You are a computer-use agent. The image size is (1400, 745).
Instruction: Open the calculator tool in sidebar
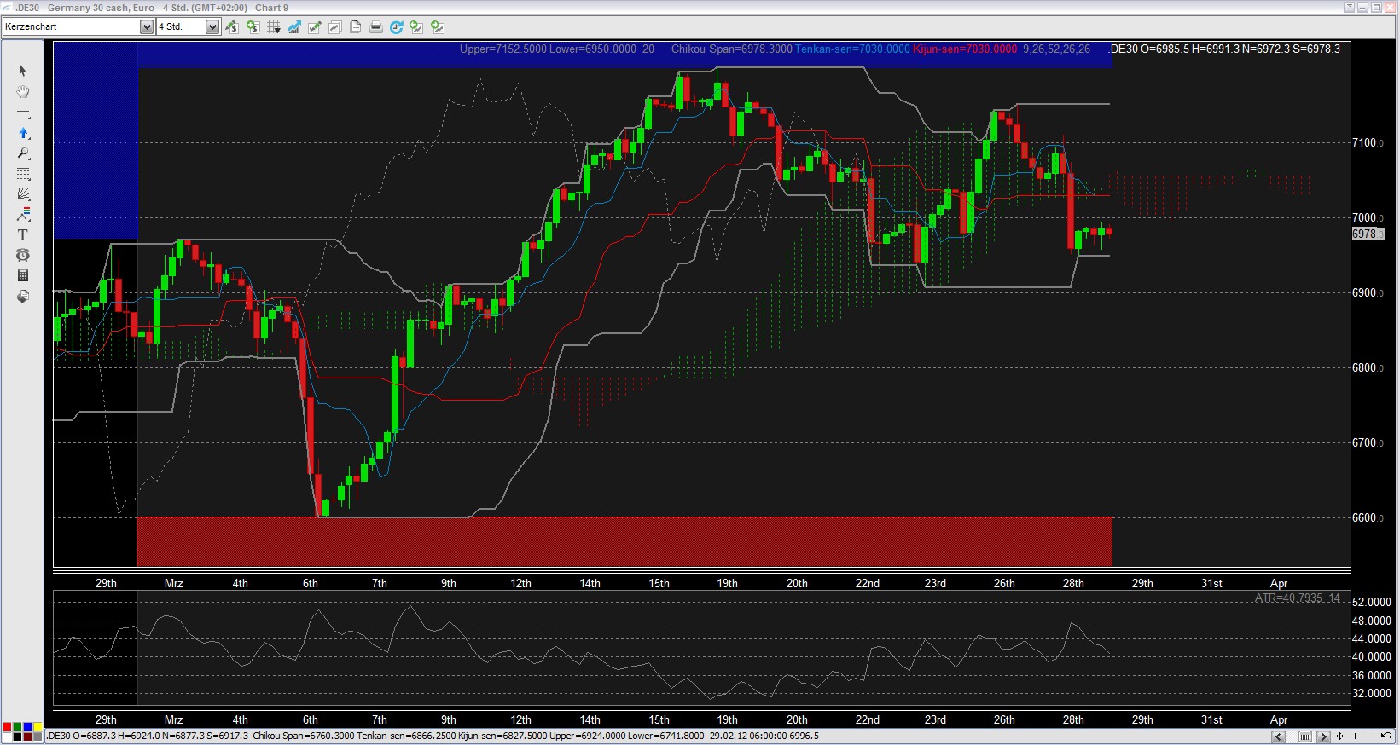click(23, 275)
